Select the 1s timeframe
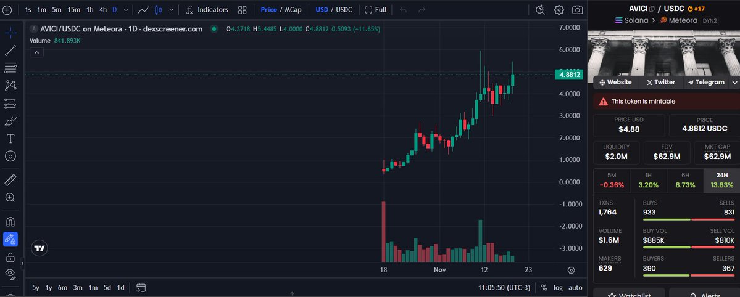 [28, 9]
